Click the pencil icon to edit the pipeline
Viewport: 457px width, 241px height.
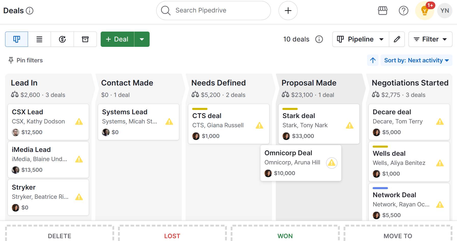point(397,39)
